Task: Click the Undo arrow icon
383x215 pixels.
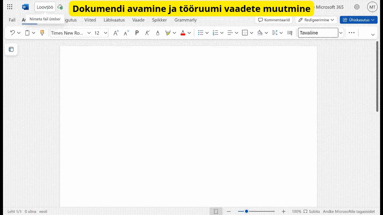Action: point(13,33)
